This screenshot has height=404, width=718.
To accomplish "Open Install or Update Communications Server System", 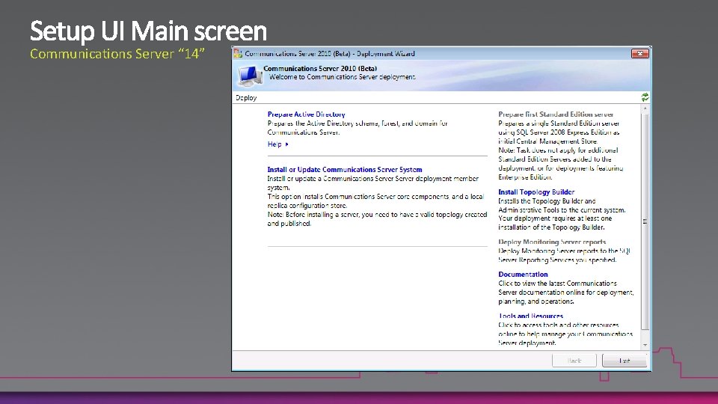I will tap(344, 170).
